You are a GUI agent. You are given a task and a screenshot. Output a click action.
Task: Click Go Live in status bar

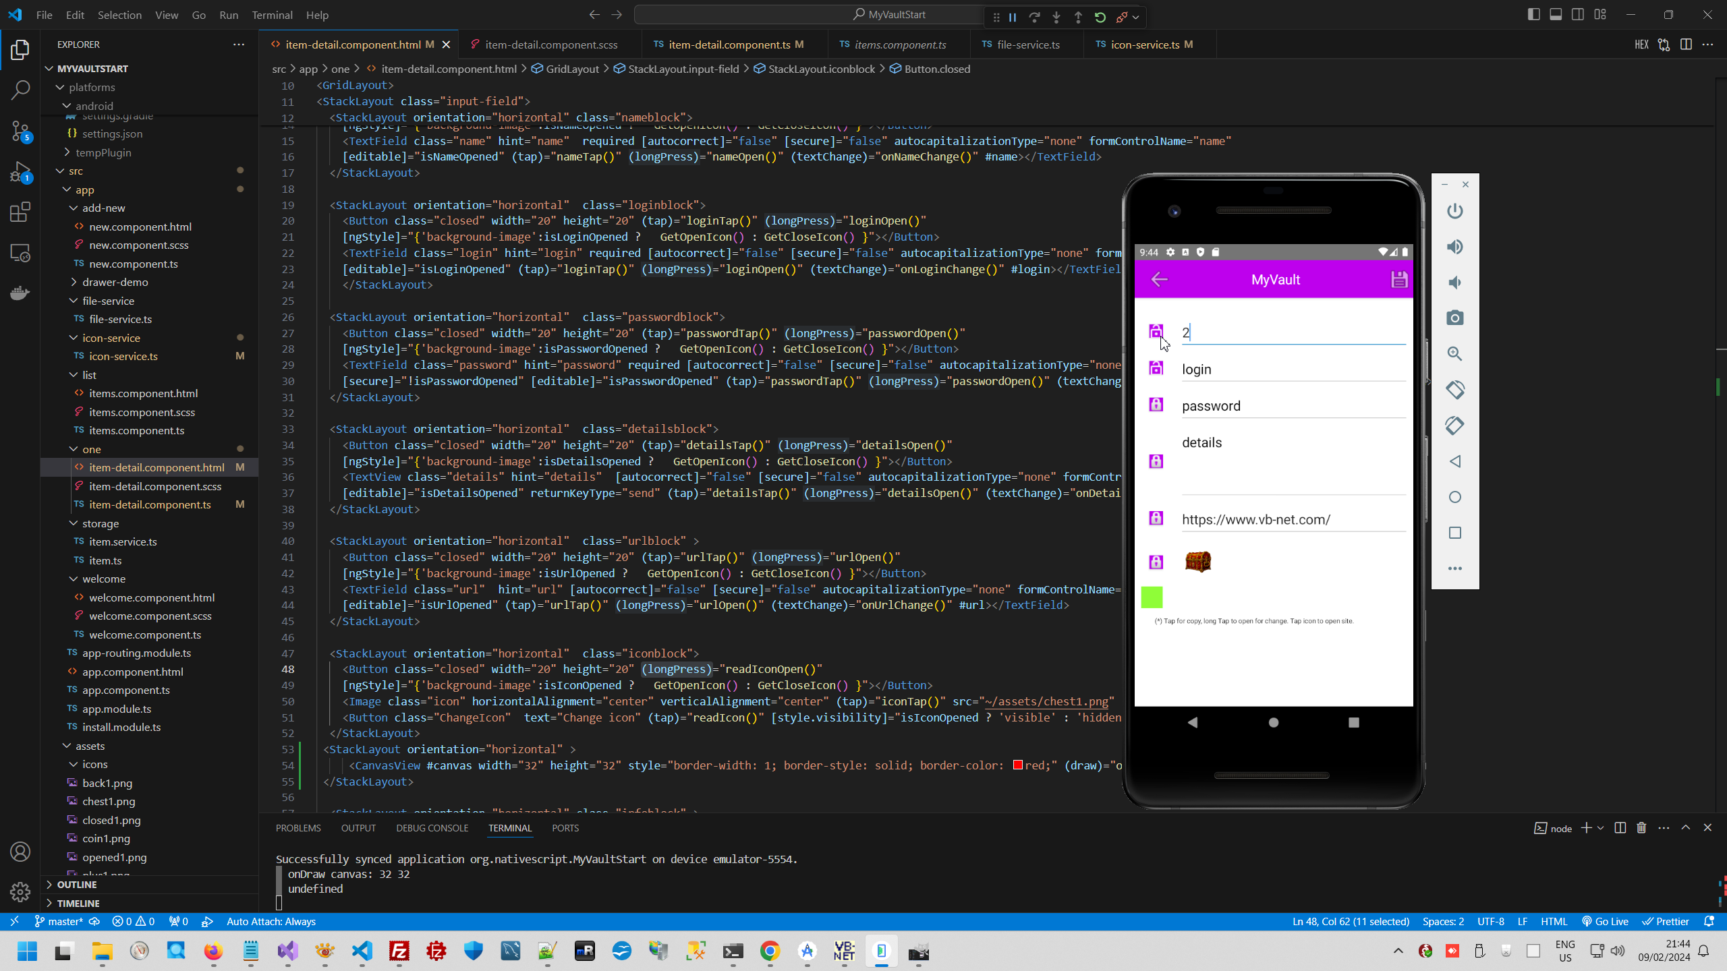(1605, 922)
